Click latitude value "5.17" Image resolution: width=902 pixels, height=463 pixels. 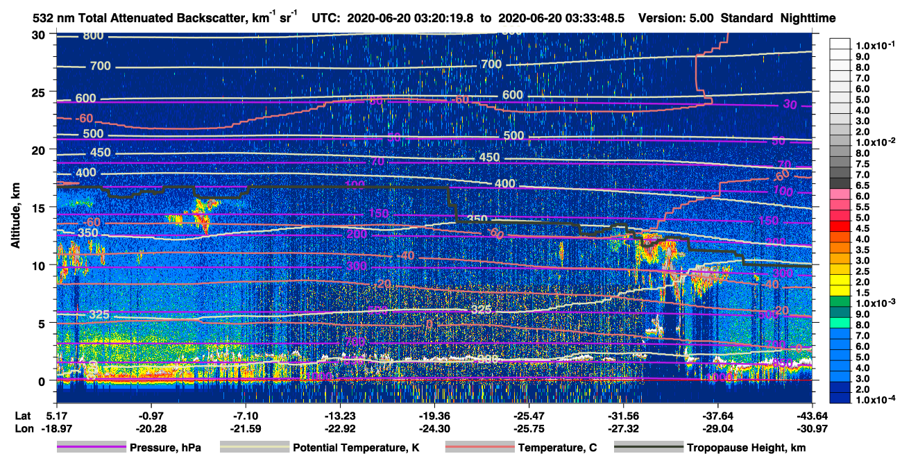57,416
